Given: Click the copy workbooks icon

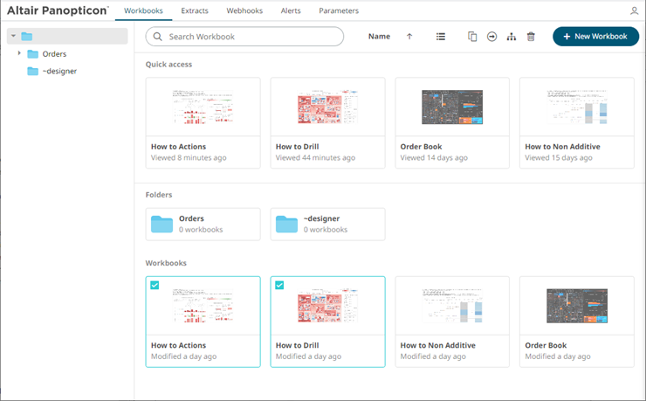Looking at the screenshot, I should point(472,37).
